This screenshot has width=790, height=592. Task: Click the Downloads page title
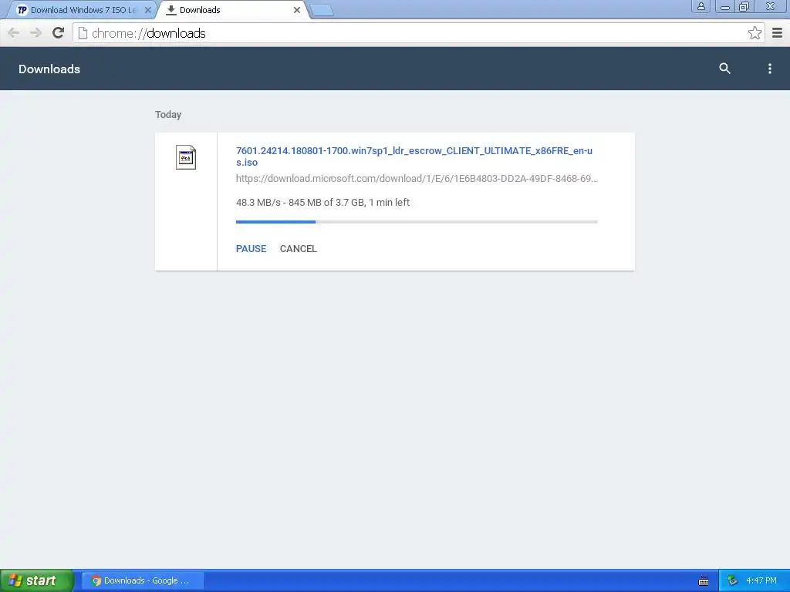click(x=49, y=69)
